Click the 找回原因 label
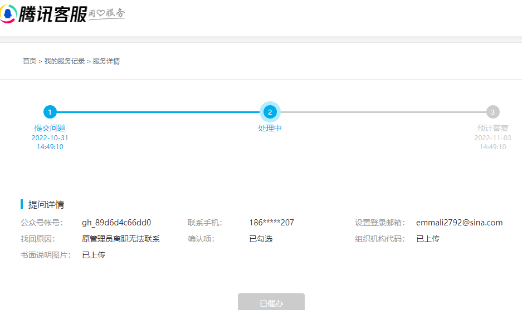Screen dimensions: 522x310 38,239
